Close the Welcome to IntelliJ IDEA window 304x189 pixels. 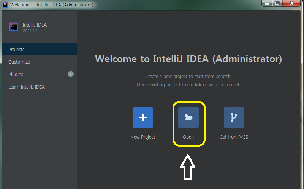291,3
